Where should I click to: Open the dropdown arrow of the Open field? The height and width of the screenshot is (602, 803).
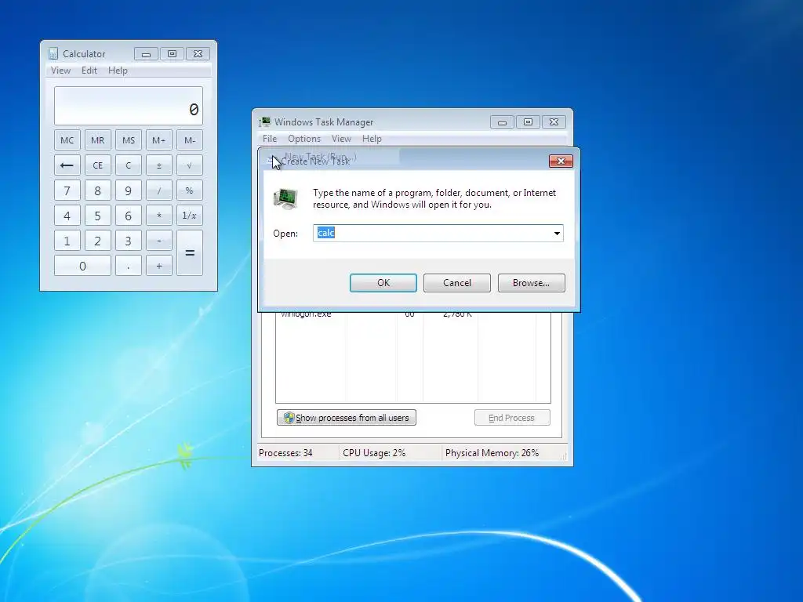point(557,234)
